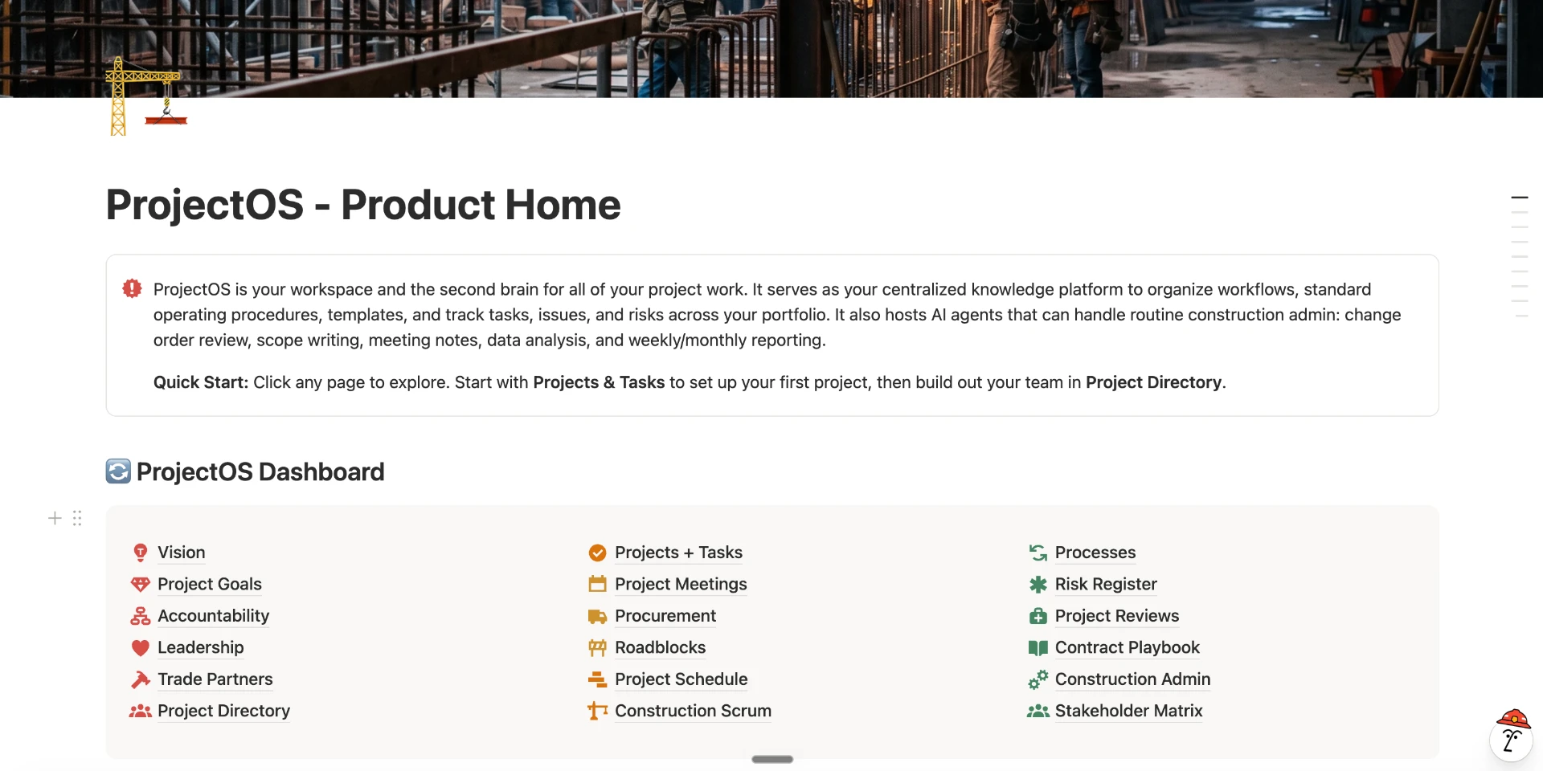Click the plus icon to add block
The image size is (1543, 771).
(x=55, y=518)
